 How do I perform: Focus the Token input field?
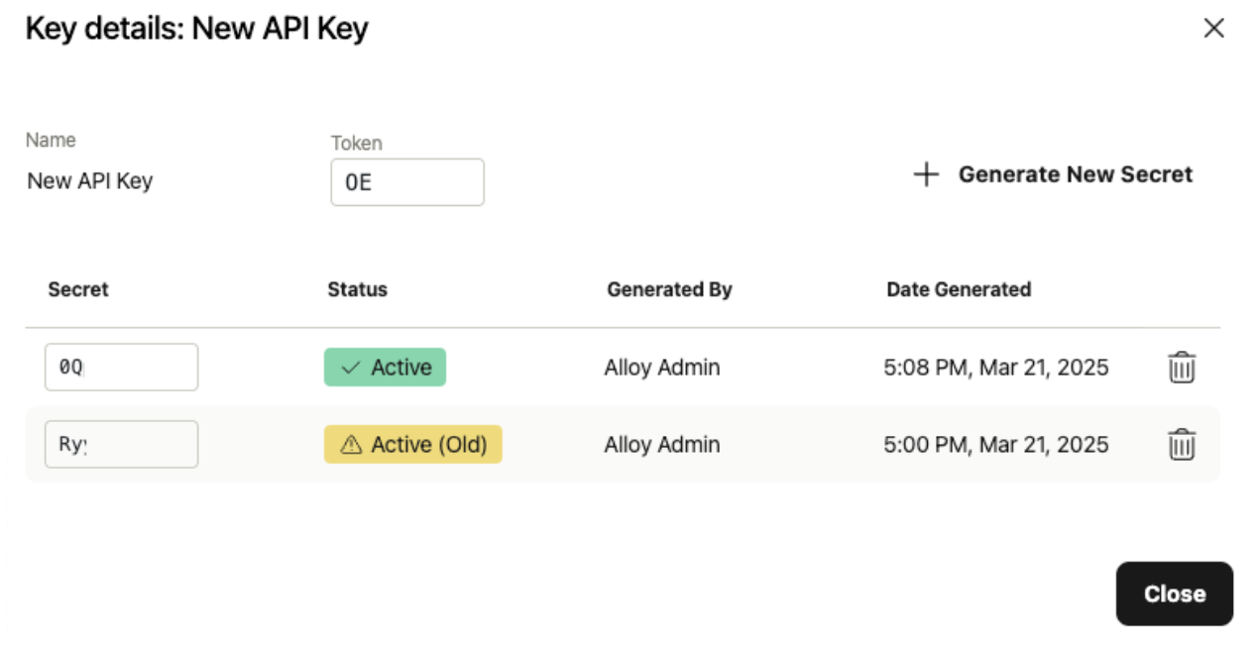[407, 182]
